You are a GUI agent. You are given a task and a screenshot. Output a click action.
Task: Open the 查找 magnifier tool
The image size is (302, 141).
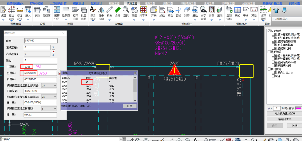click(126, 11)
